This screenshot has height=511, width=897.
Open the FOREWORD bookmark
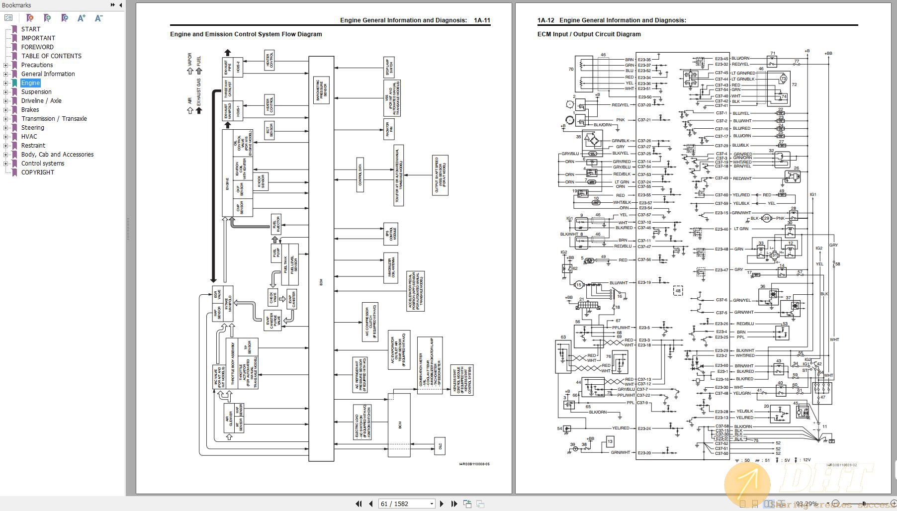tap(37, 47)
